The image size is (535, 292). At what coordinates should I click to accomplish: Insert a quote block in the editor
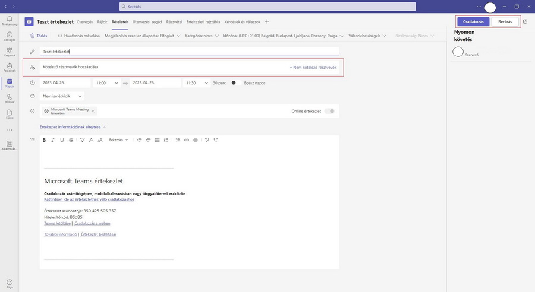[177, 140]
